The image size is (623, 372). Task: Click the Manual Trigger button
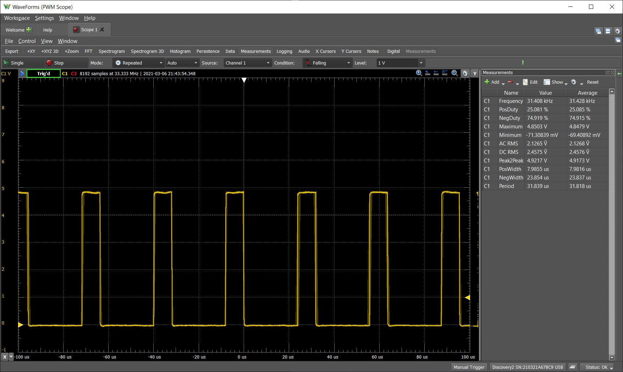coord(469,367)
